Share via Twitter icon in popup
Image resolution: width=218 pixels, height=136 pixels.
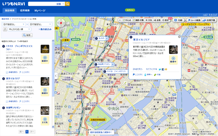160,69
